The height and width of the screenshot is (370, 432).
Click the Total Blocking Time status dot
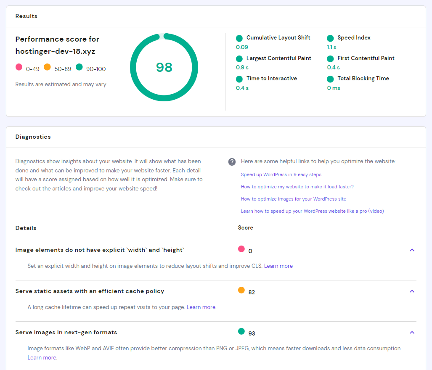[x=330, y=79]
